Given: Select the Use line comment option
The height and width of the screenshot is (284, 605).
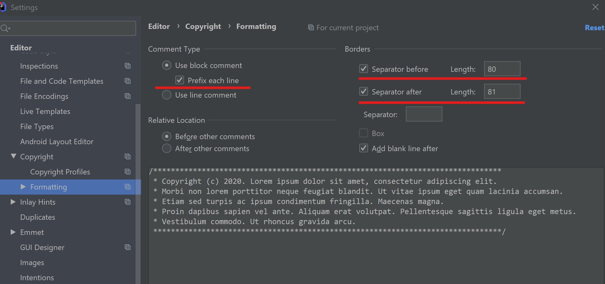Looking at the screenshot, I should pos(167,95).
